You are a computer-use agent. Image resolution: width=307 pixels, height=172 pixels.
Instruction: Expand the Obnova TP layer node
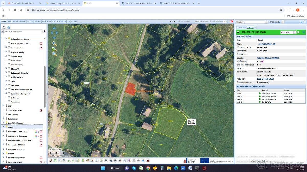click(6, 69)
